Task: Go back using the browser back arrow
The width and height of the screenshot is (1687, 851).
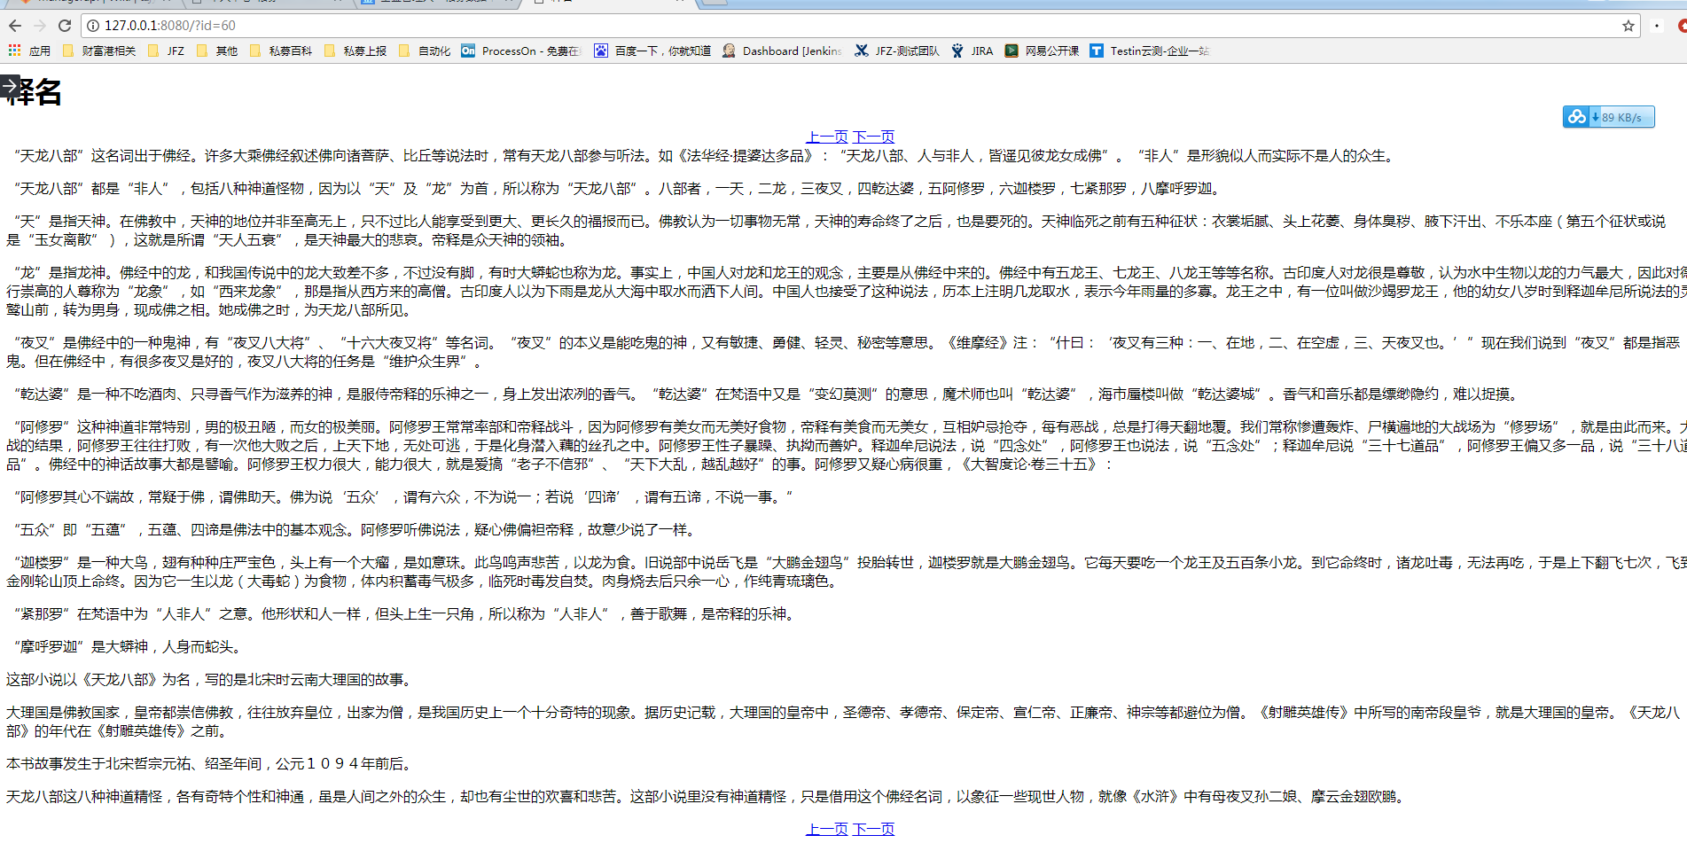Action: (15, 26)
